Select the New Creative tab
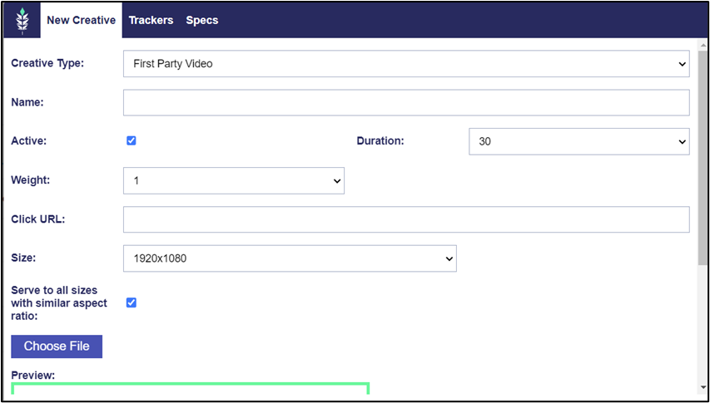 [x=81, y=20]
